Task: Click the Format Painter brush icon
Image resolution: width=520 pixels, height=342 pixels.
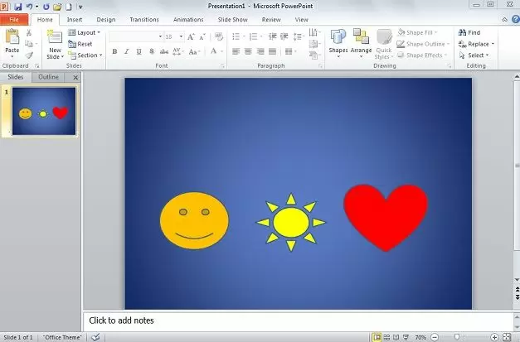Action: point(29,55)
